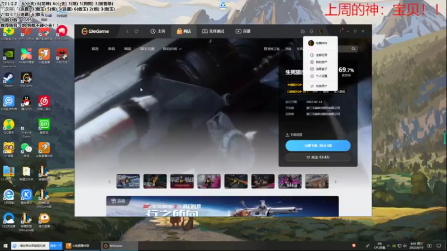Select the last screenshot thumbnail in carousel

pos(317,181)
